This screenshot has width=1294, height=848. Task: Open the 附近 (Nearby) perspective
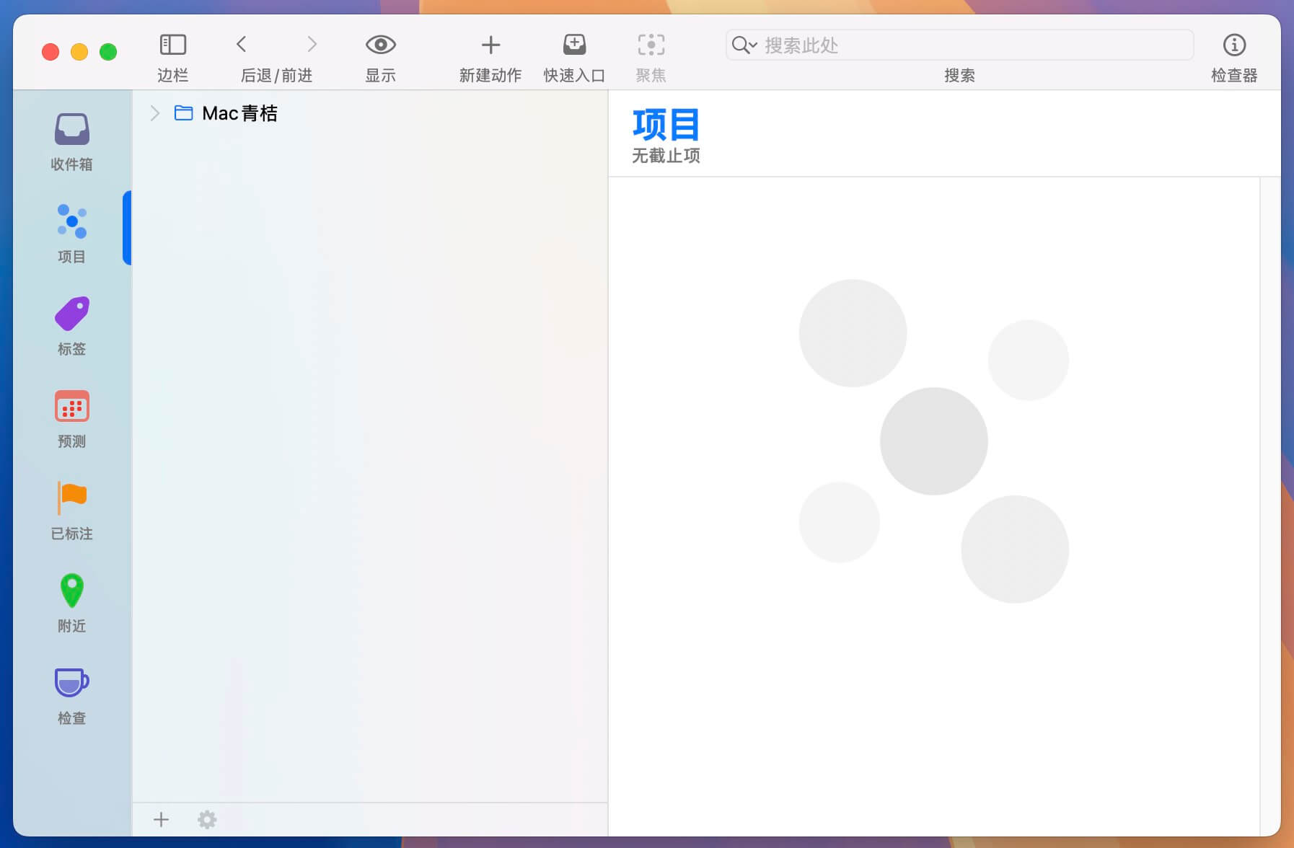point(71,601)
